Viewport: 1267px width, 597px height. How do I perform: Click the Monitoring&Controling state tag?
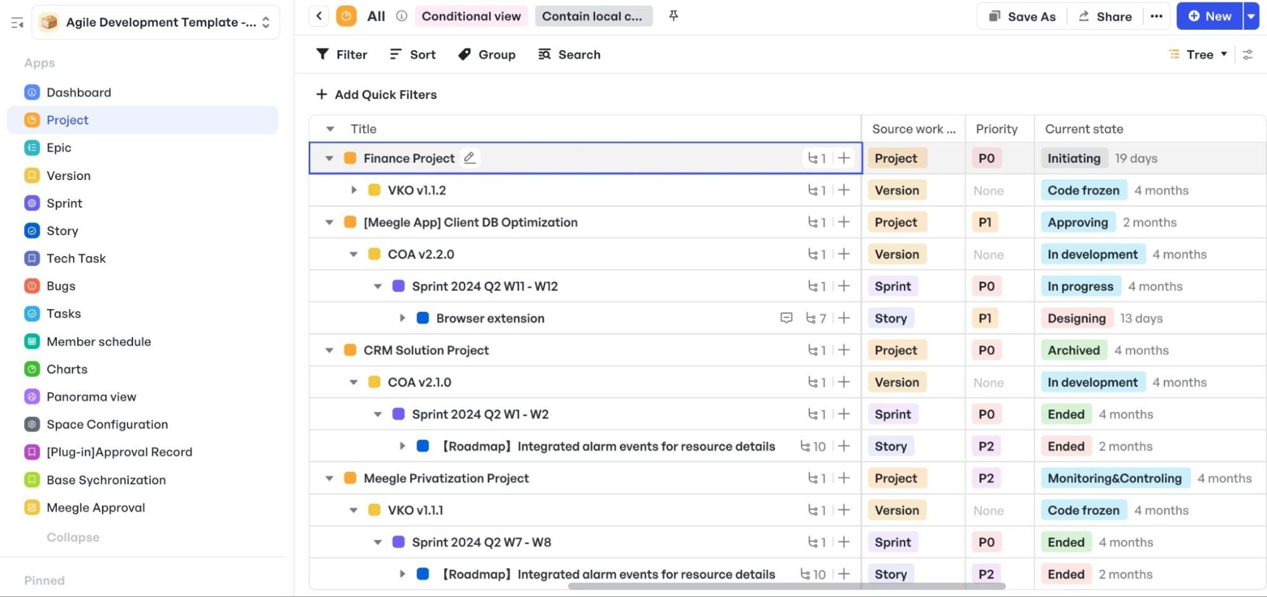pos(1114,478)
